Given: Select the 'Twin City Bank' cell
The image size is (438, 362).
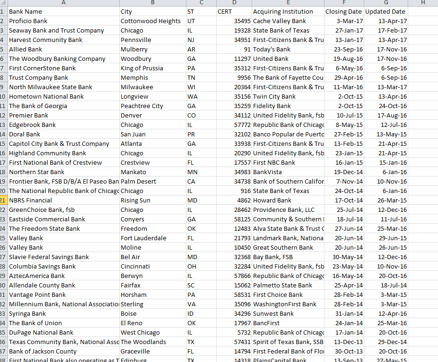Looking at the screenshot, I should tap(288, 97).
